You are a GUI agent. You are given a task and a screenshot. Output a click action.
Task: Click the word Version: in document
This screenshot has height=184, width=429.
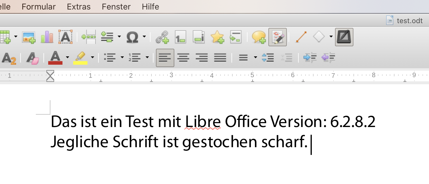click(299, 122)
